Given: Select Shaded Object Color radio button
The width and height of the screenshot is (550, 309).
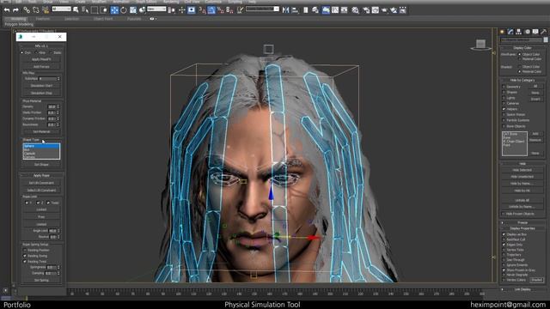Looking at the screenshot, I should pos(520,67).
